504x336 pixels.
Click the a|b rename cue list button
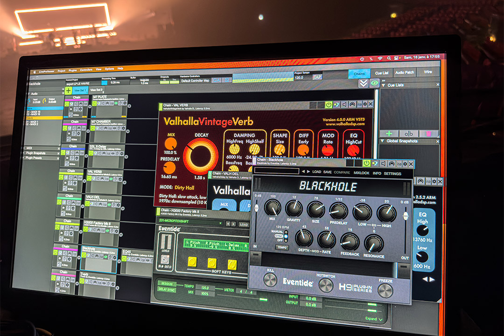pos(408,133)
